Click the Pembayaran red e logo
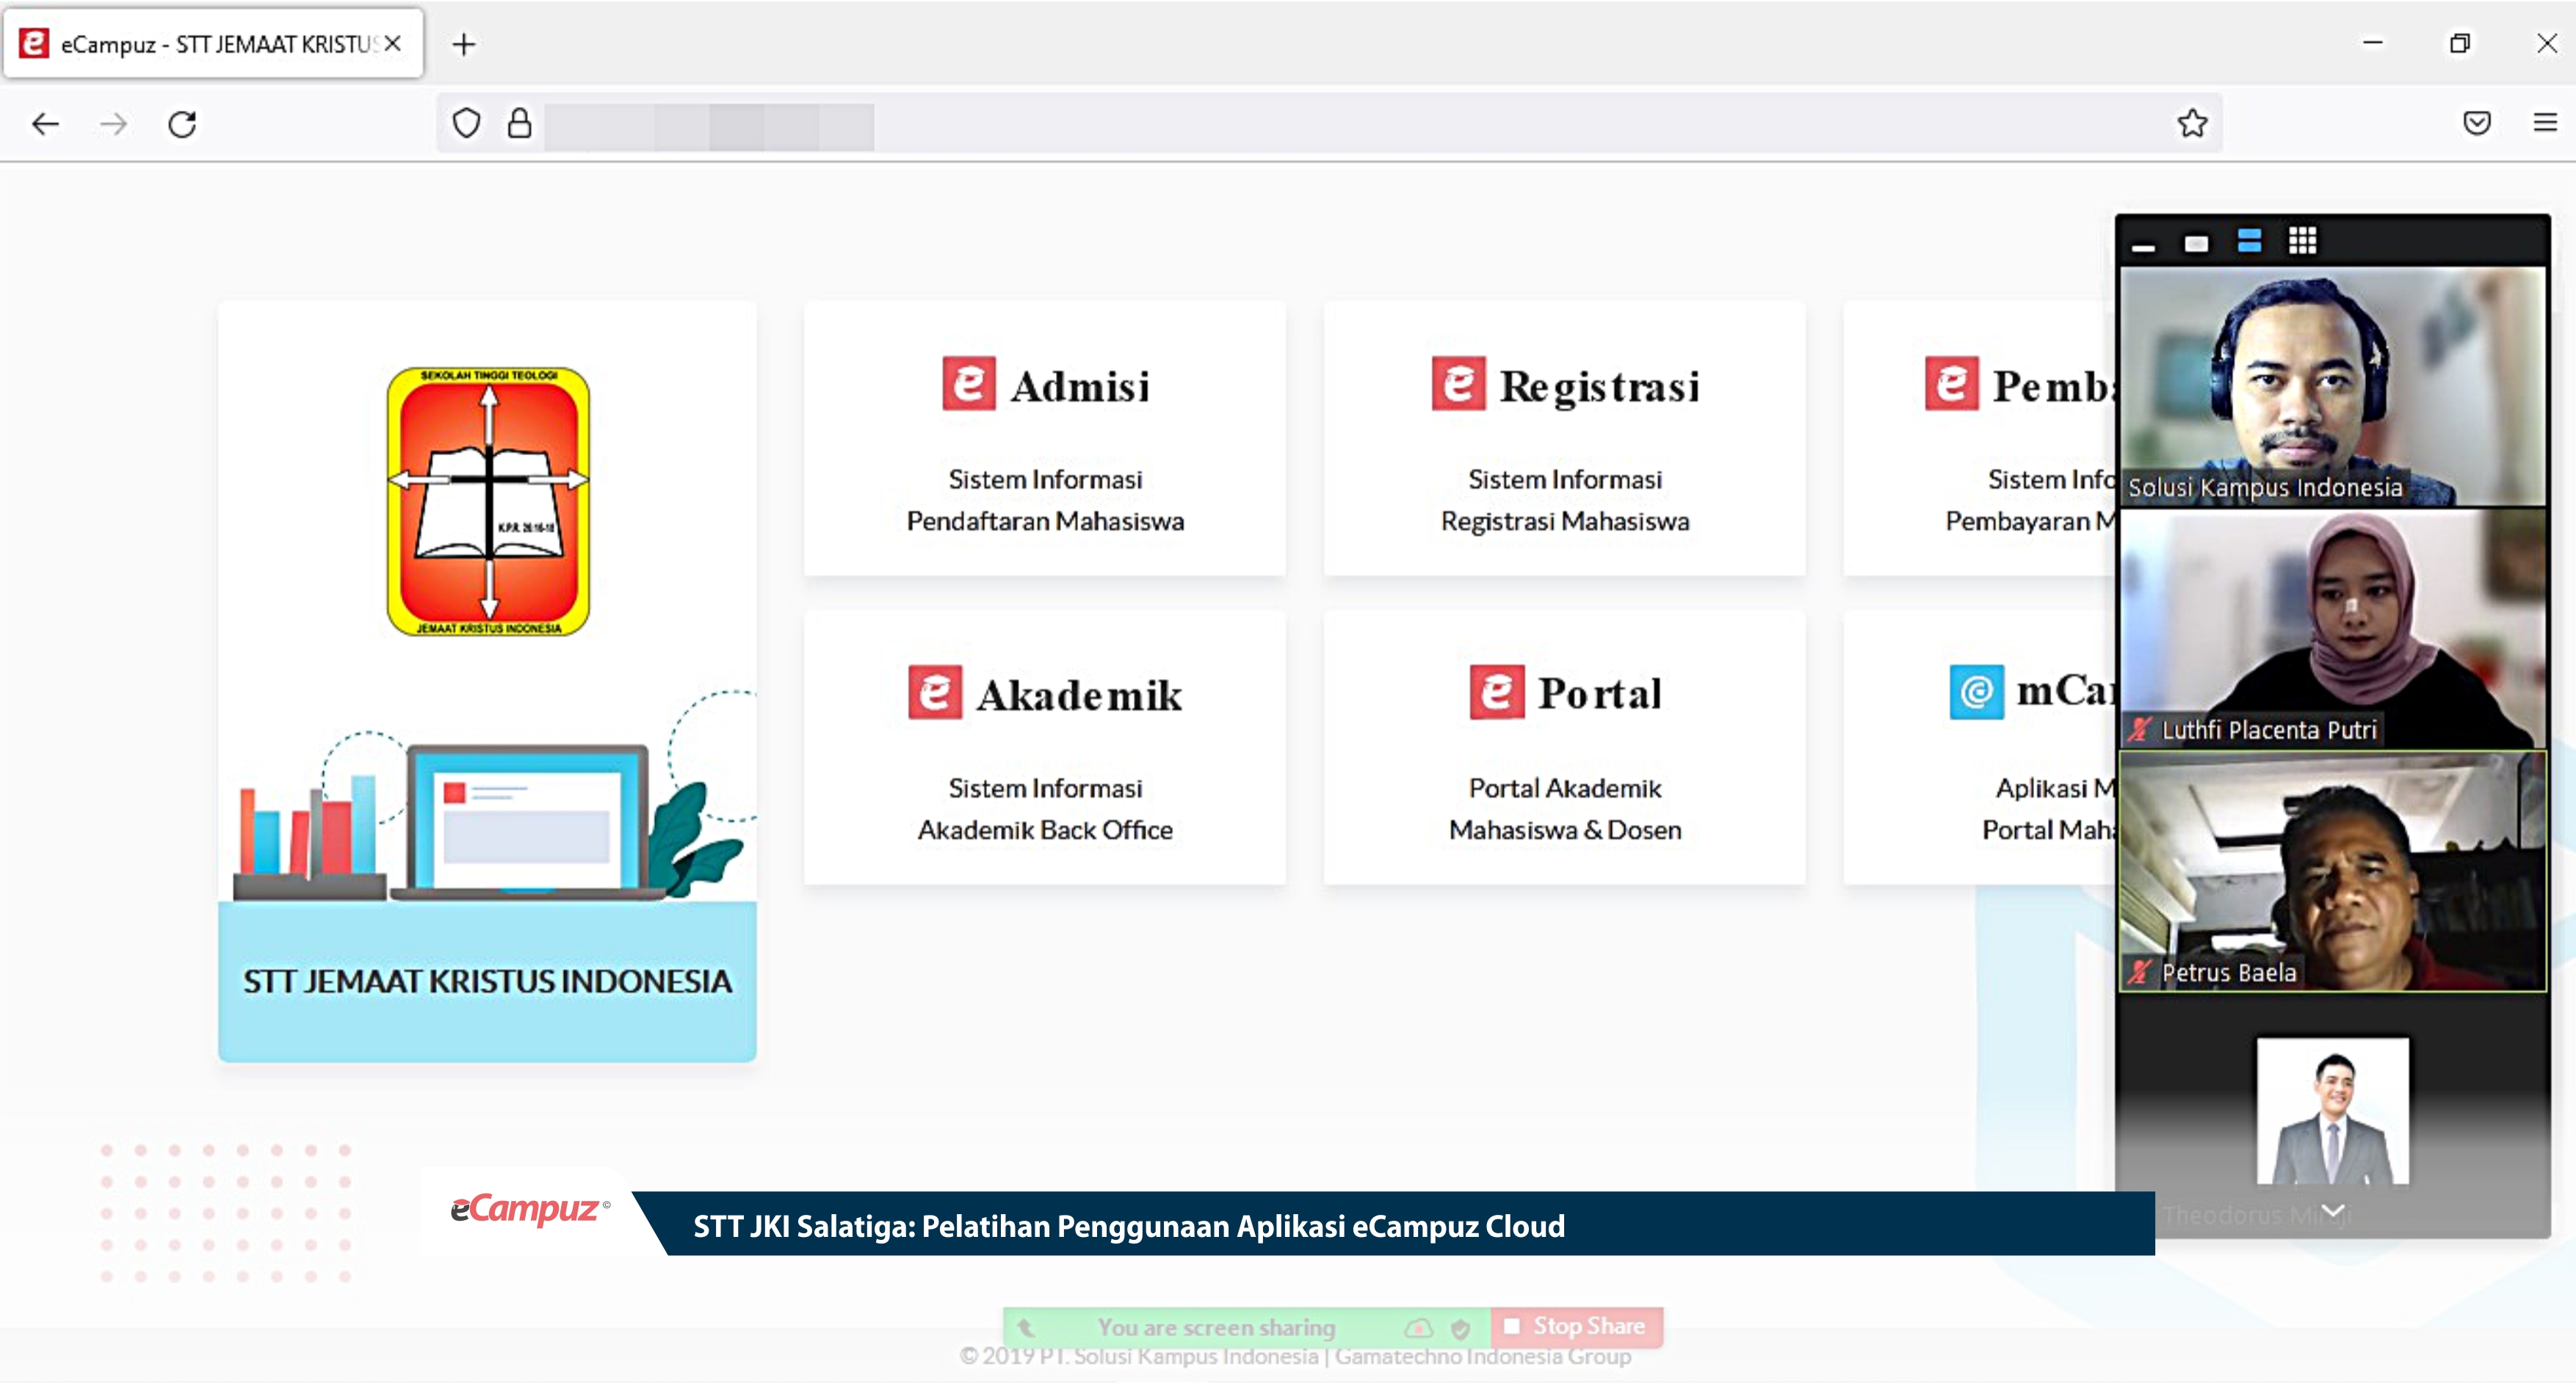This screenshot has width=2576, height=1383. (x=1952, y=384)
